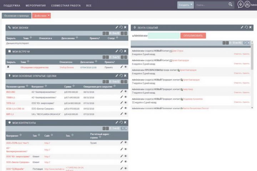View the deal worth руб.7 690 000,00 via eye icon
257x171 pixels.
pyautogui.click(x=126, y=97)
